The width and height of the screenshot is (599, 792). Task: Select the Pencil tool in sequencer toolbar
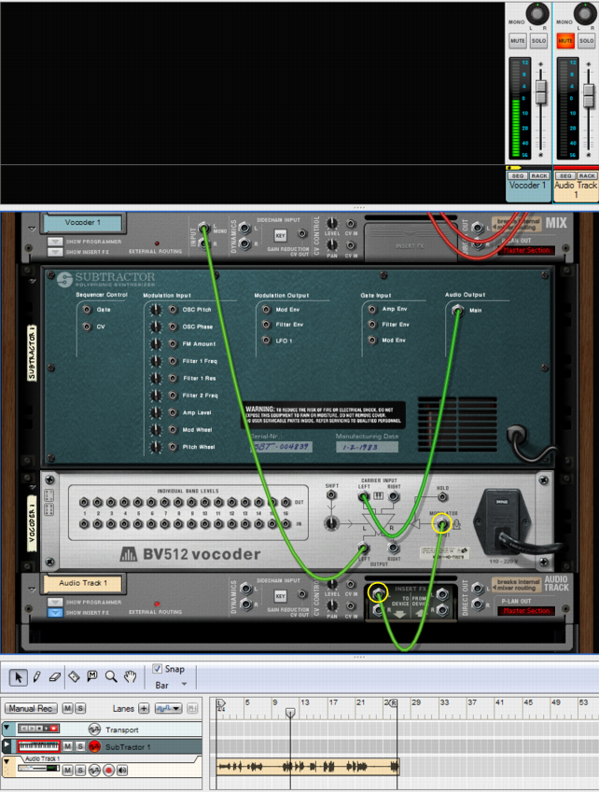36,676
